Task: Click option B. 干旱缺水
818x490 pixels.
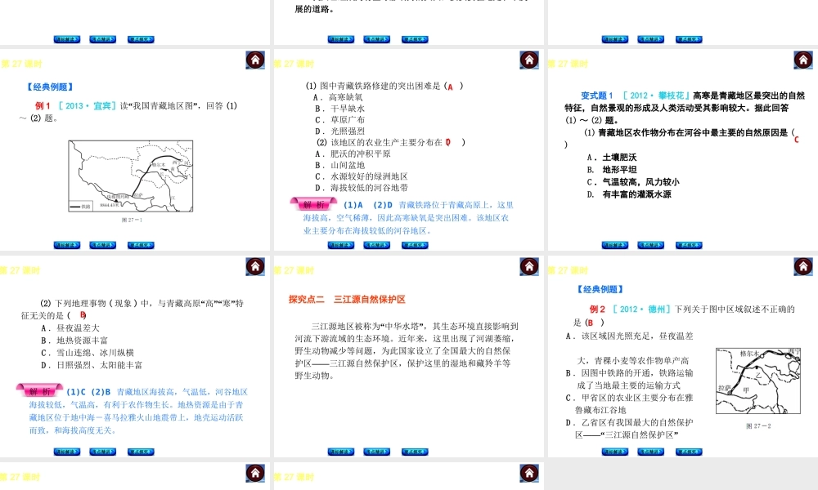Action: point(339,109)
